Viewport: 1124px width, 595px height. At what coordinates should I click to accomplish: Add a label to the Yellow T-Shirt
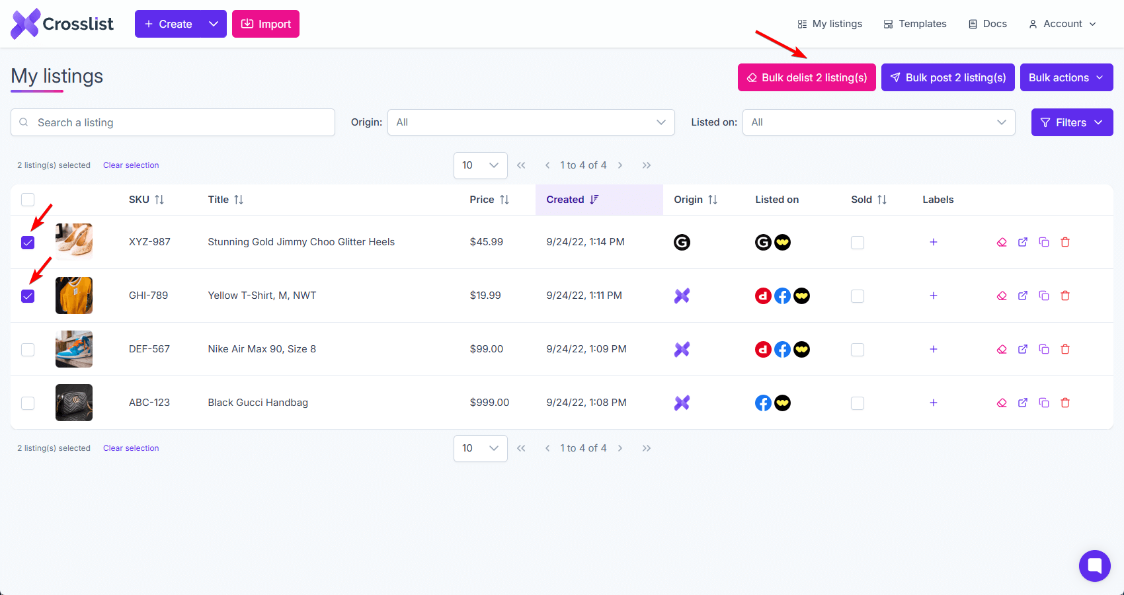[x=934, y=296]
